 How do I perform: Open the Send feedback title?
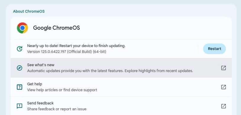point(41,103)
